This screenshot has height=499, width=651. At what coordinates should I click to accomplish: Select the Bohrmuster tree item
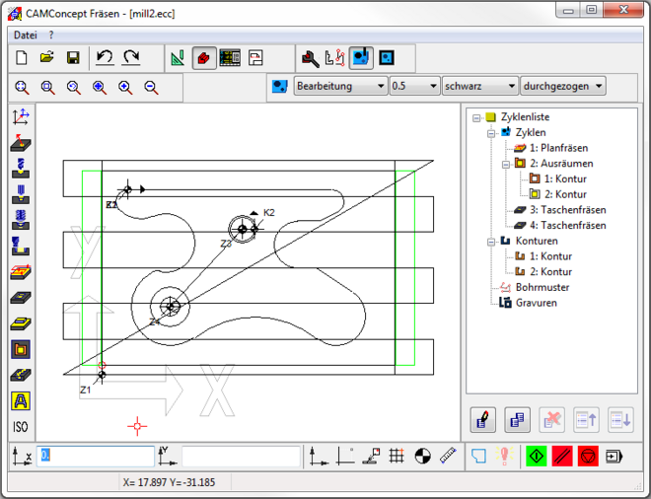coord(542,287)
